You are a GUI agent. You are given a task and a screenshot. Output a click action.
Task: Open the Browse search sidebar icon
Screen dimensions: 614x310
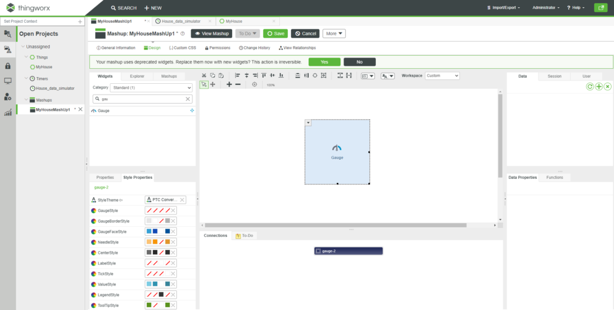coord(8,34)
